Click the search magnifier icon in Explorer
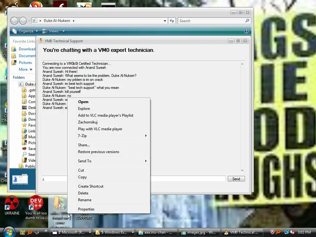This screenshot has width=316, height=237. point(247,21)
